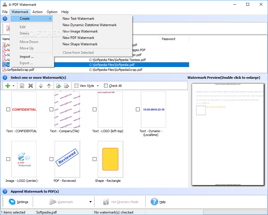Check the Text - Company(Tile) watermark box
268x215 pixels.
click(x=51, y=109)
